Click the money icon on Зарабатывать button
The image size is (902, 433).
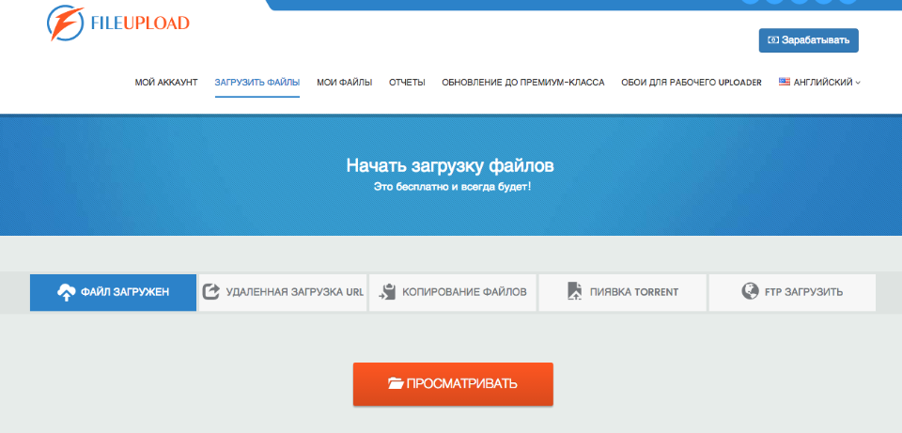pos(773,40)
